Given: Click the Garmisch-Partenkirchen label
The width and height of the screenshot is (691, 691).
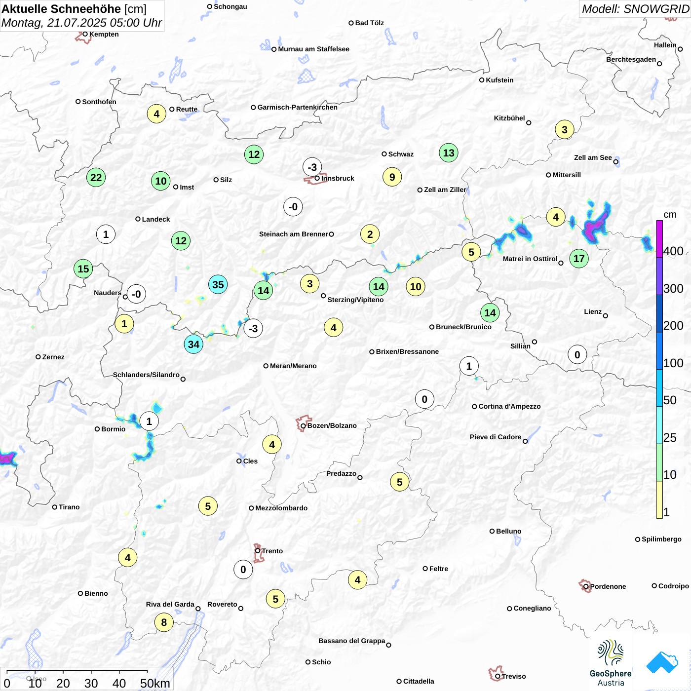Looking at the screenshot, I should pos(298,107).
